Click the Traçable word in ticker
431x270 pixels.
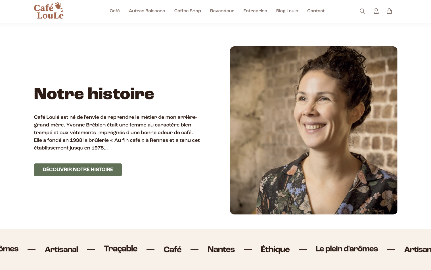121,249
